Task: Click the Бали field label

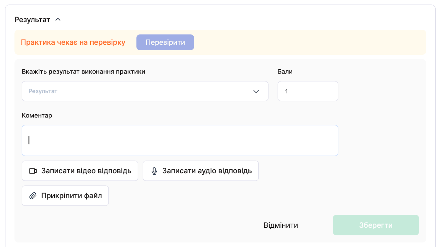Action: 285,72
